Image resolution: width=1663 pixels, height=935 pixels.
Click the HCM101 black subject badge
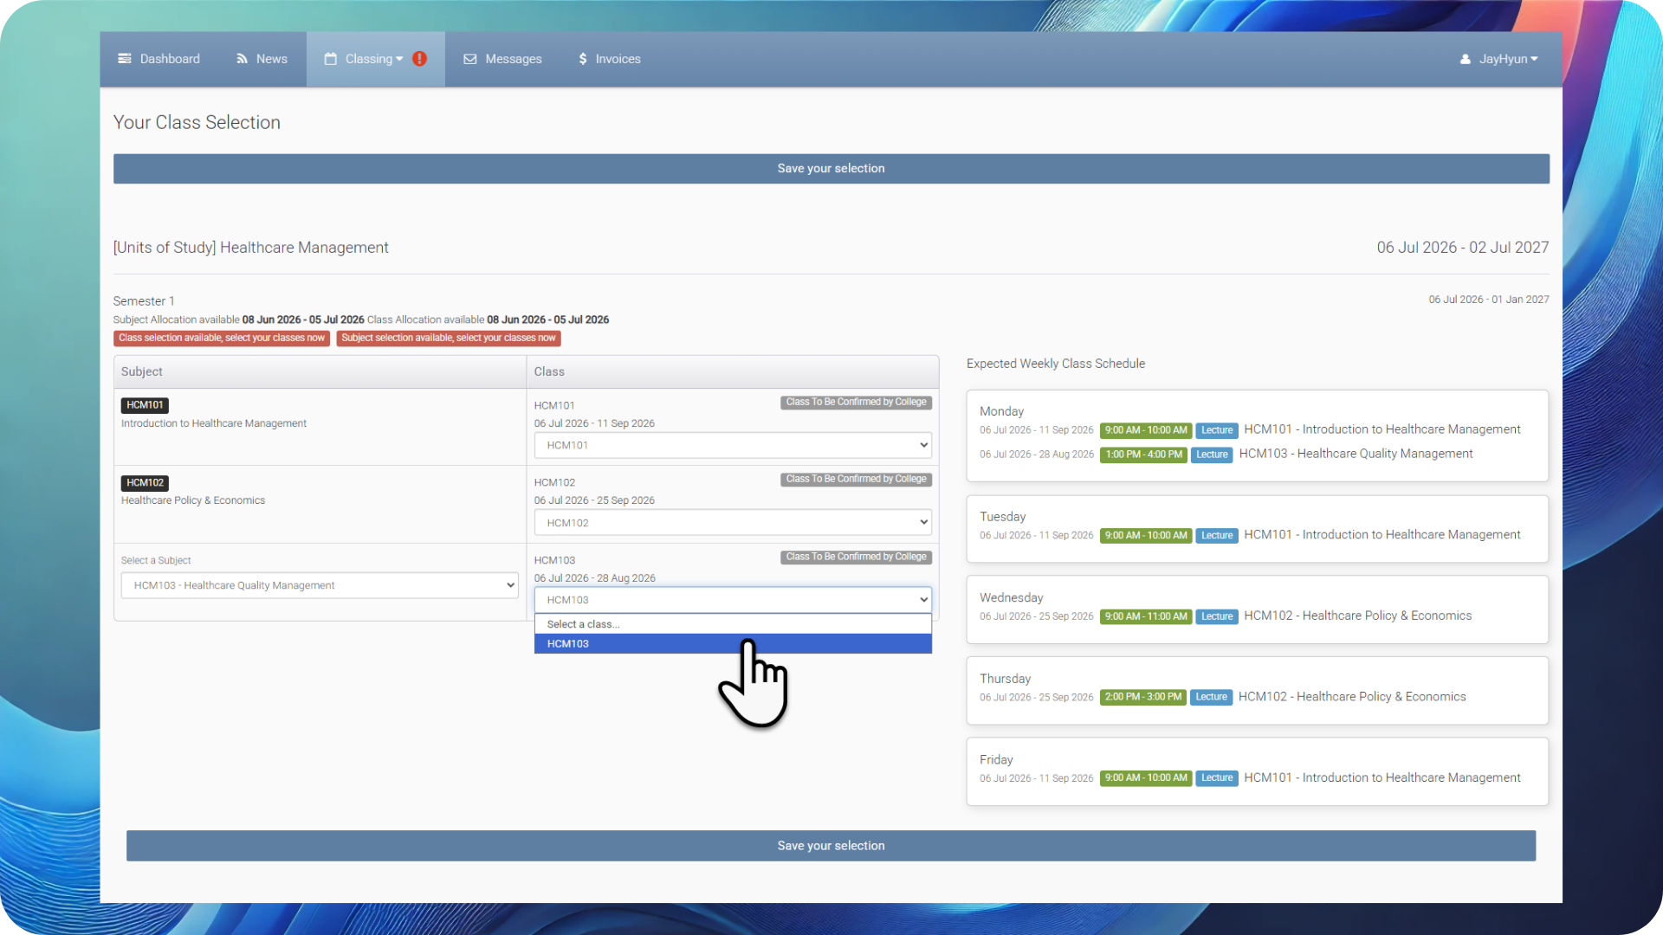(x=145, y=405)
